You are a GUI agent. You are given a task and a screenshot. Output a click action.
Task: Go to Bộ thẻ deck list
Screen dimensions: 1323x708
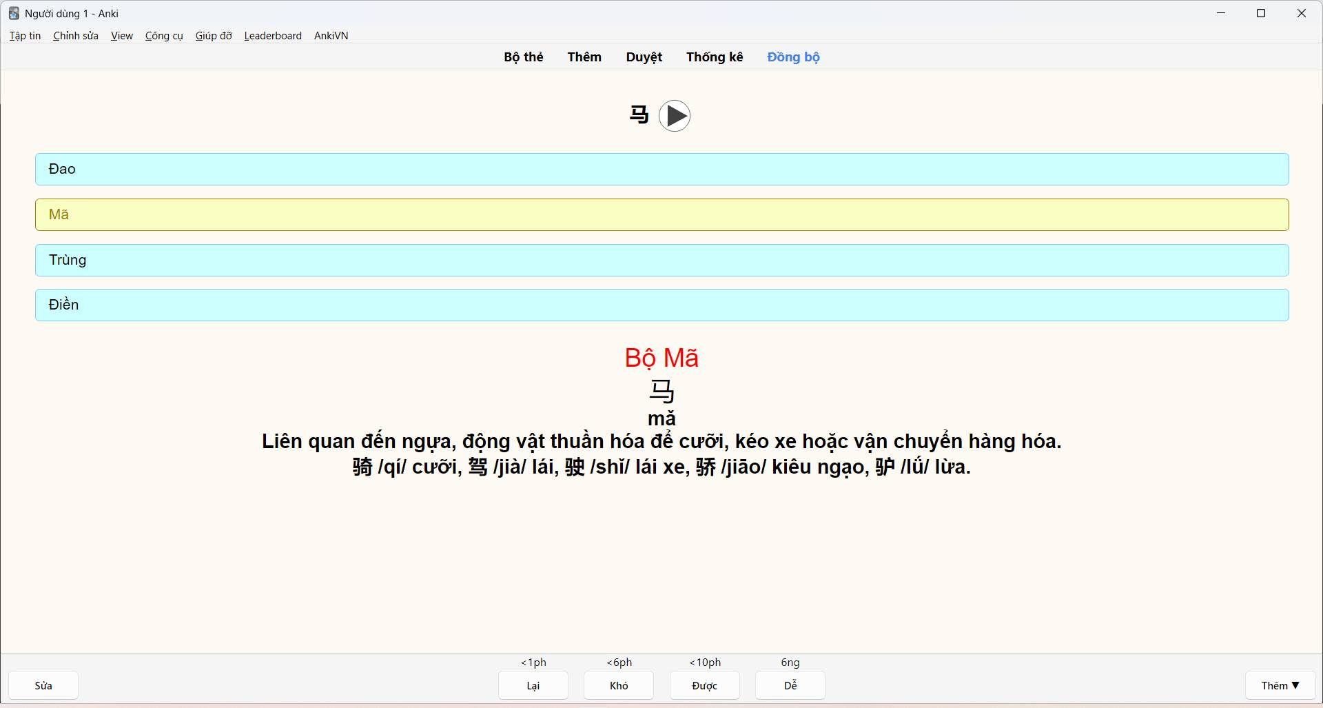[524, 57]
